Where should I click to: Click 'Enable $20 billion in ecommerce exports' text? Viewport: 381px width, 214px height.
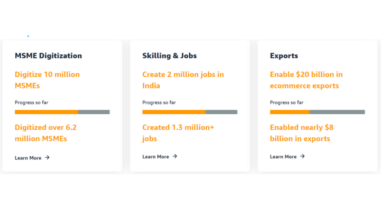tap(306, 80)
